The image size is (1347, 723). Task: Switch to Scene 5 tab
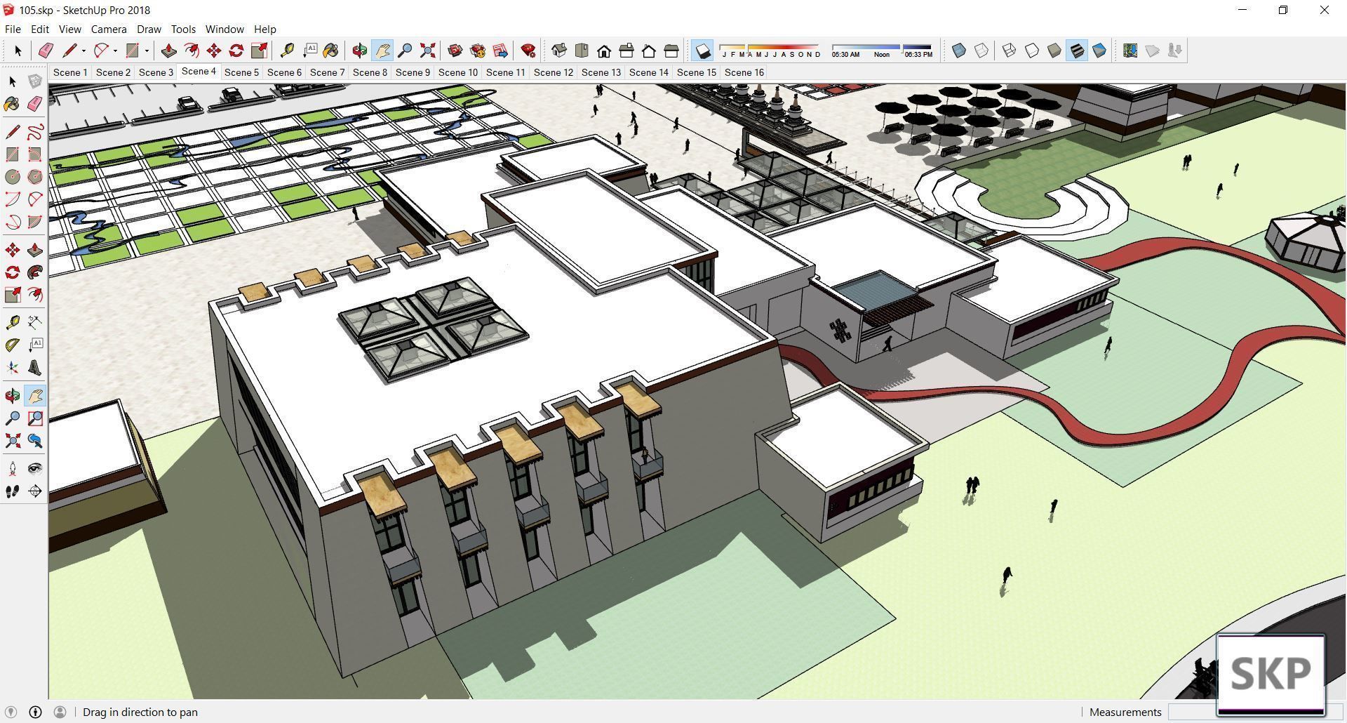[x=241, y=72]
